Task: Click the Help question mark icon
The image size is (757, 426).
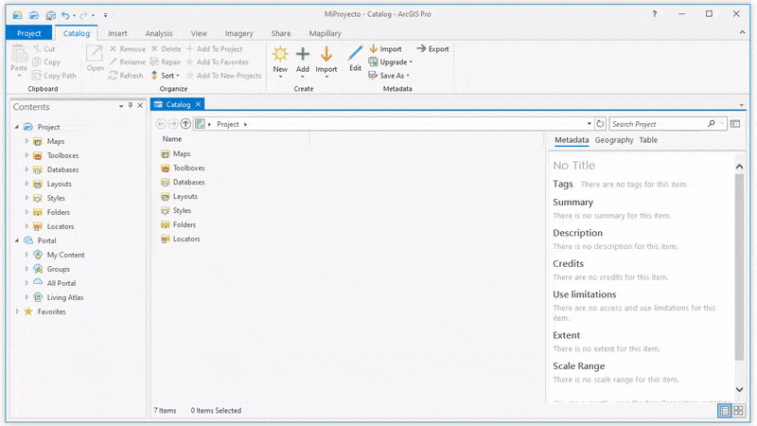Action: [654, 14]
